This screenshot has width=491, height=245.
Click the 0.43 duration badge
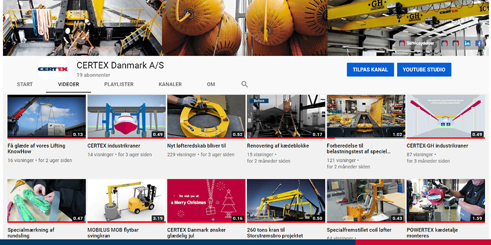click(x=397, y=219)
